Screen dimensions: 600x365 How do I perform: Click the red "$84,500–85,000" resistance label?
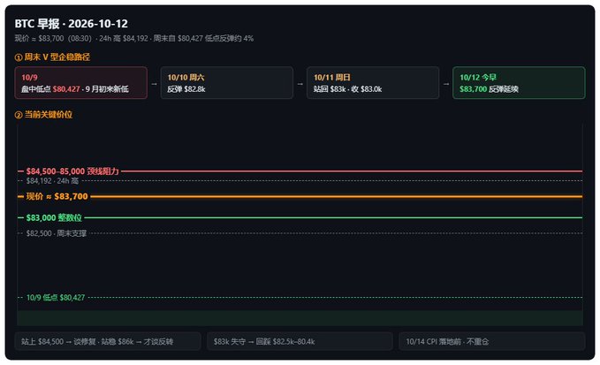click(72, 171)
